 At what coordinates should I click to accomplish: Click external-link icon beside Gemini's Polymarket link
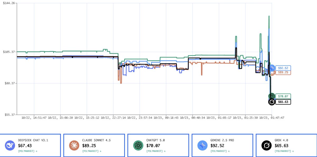coord(229,151)
